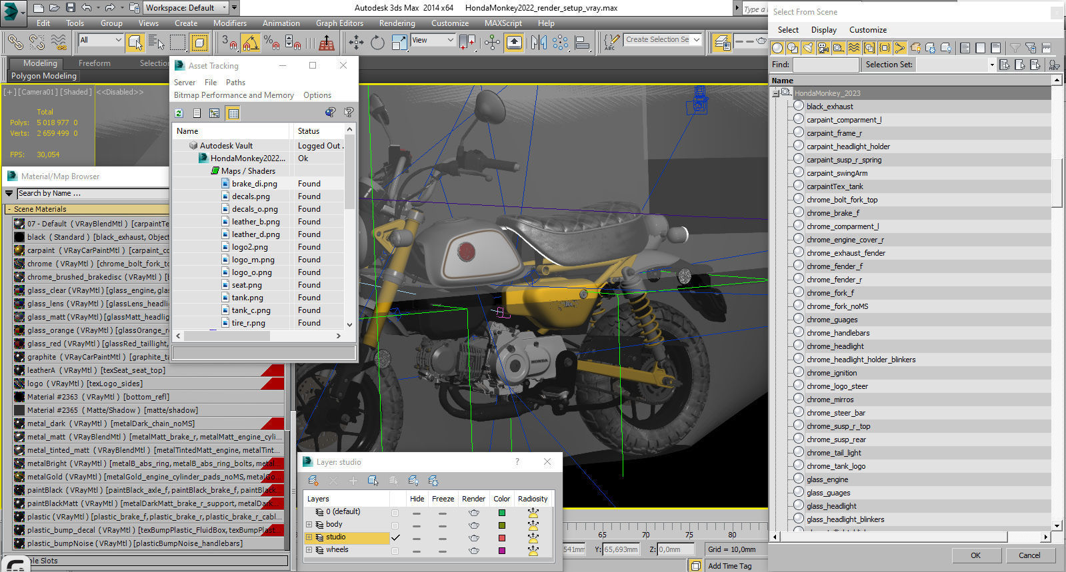
Task: Make the wheels layer current via checkbox
Action: click(395, 550)
